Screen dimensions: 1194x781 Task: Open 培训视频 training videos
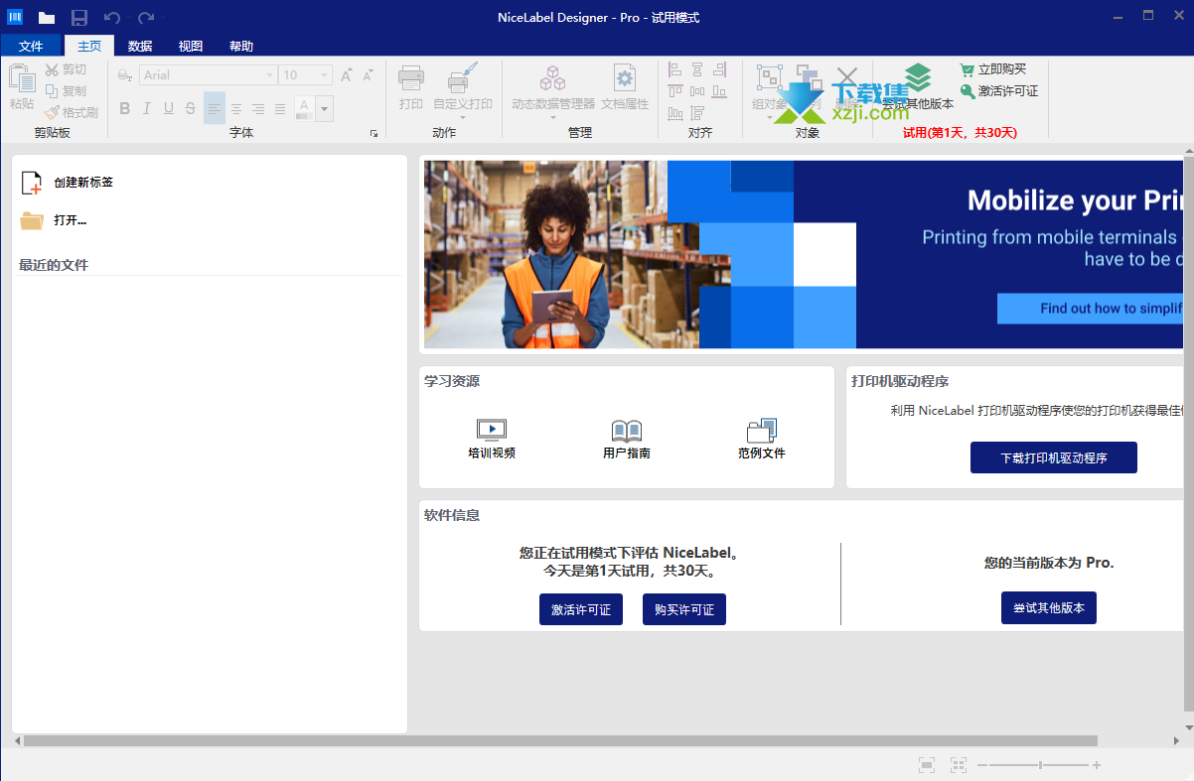(x=492, y=440)
